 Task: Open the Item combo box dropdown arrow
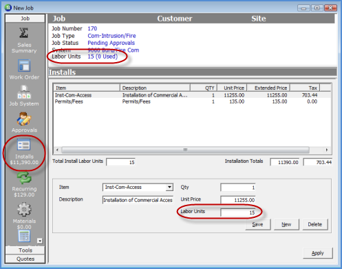coord(169,187)
